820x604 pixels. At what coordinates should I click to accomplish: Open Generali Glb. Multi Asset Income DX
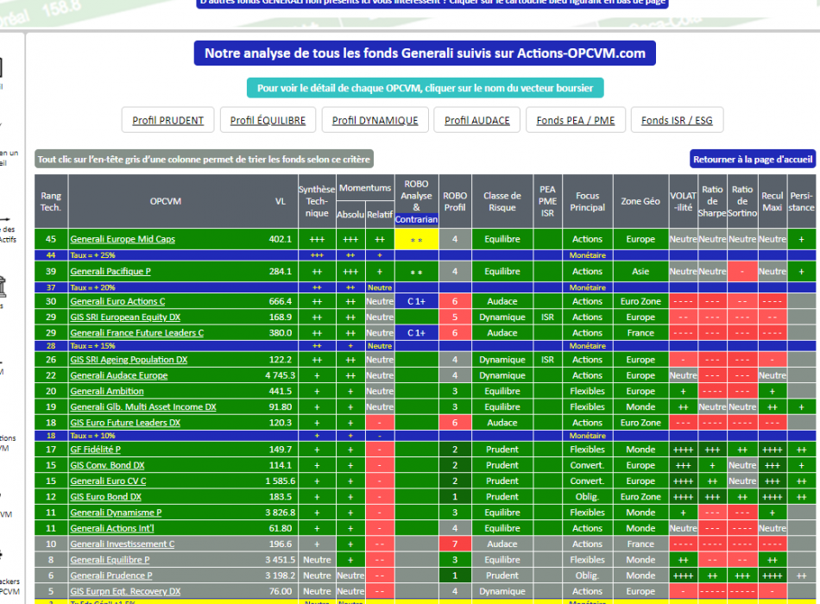(x=142, y=407)
